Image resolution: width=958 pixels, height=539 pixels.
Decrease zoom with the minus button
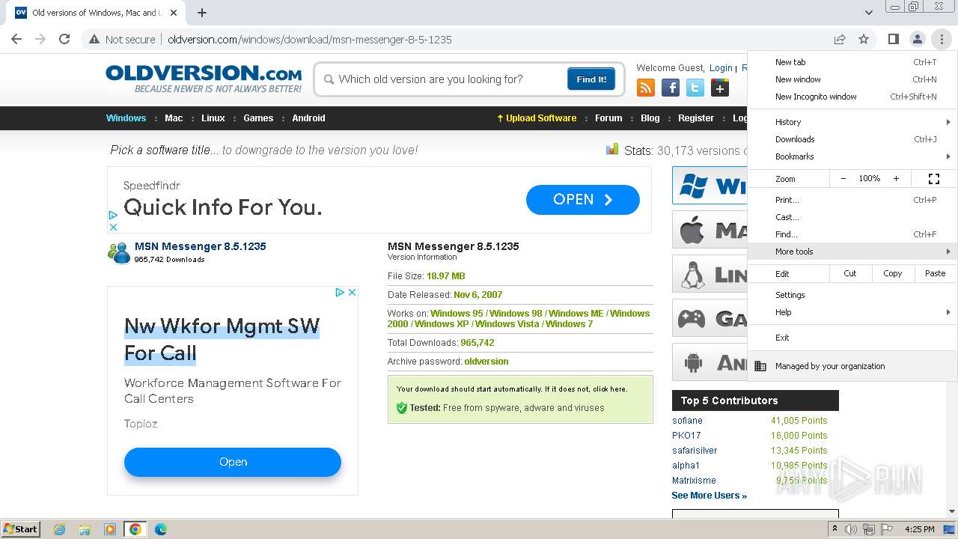coord(843,179)
